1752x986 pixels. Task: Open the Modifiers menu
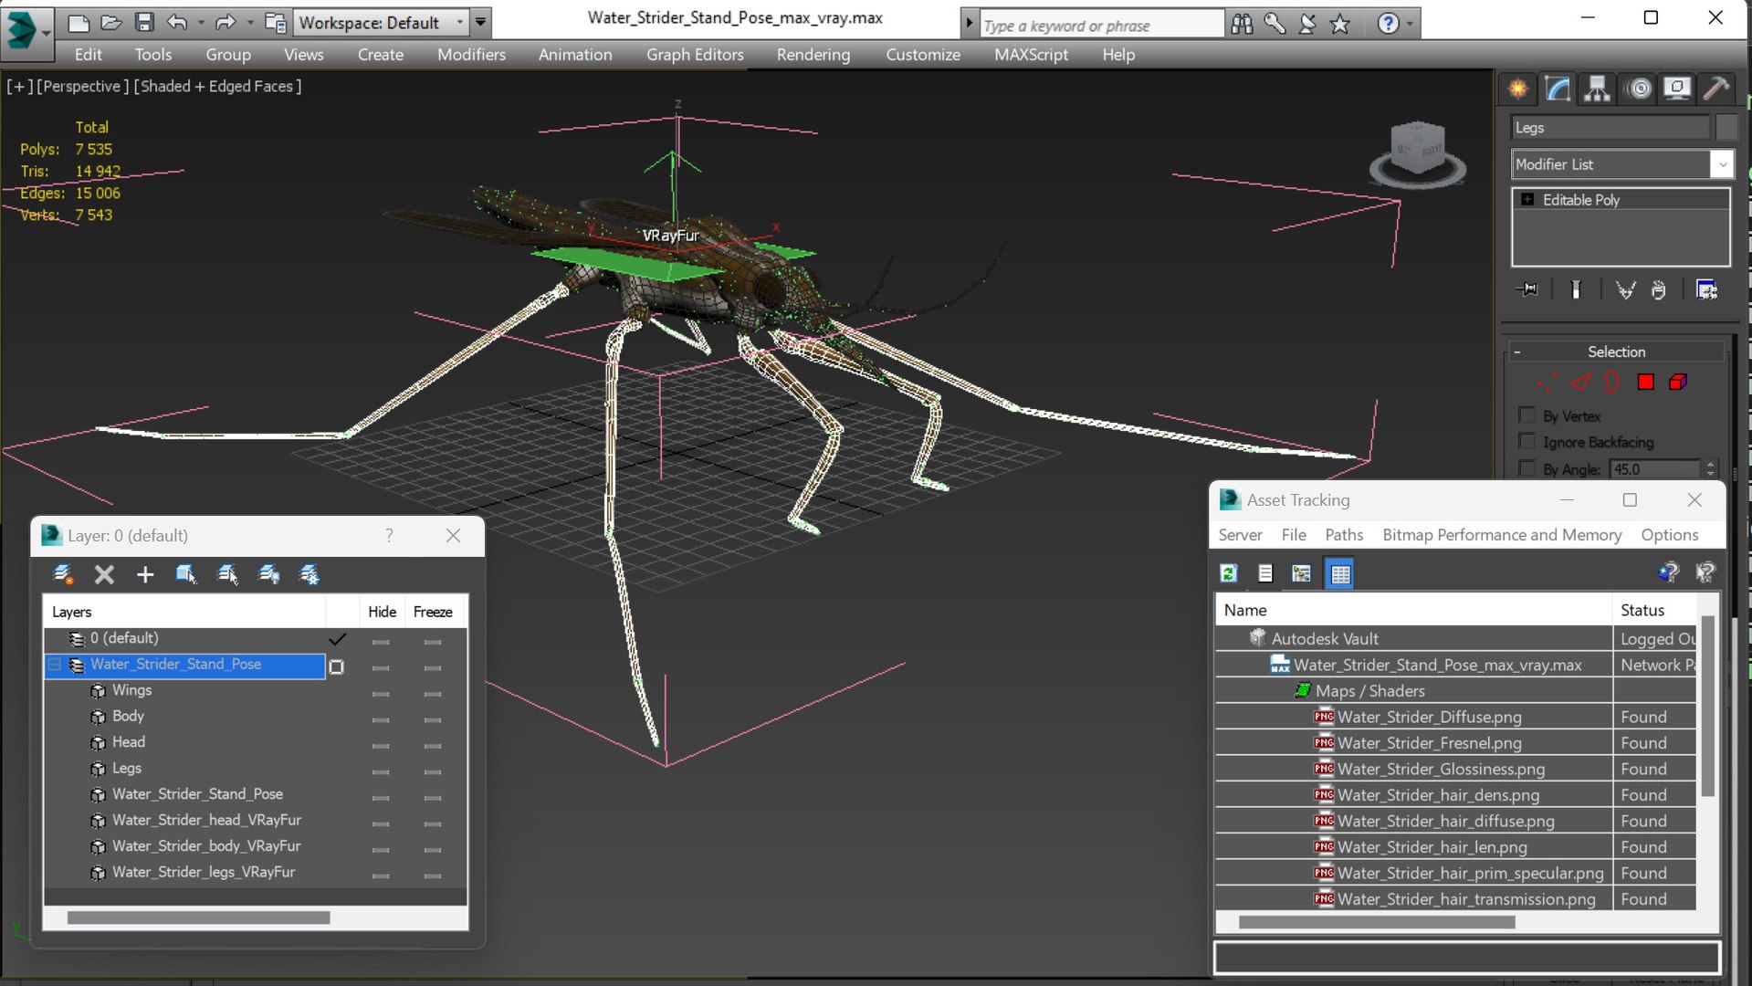pos(471,55)
